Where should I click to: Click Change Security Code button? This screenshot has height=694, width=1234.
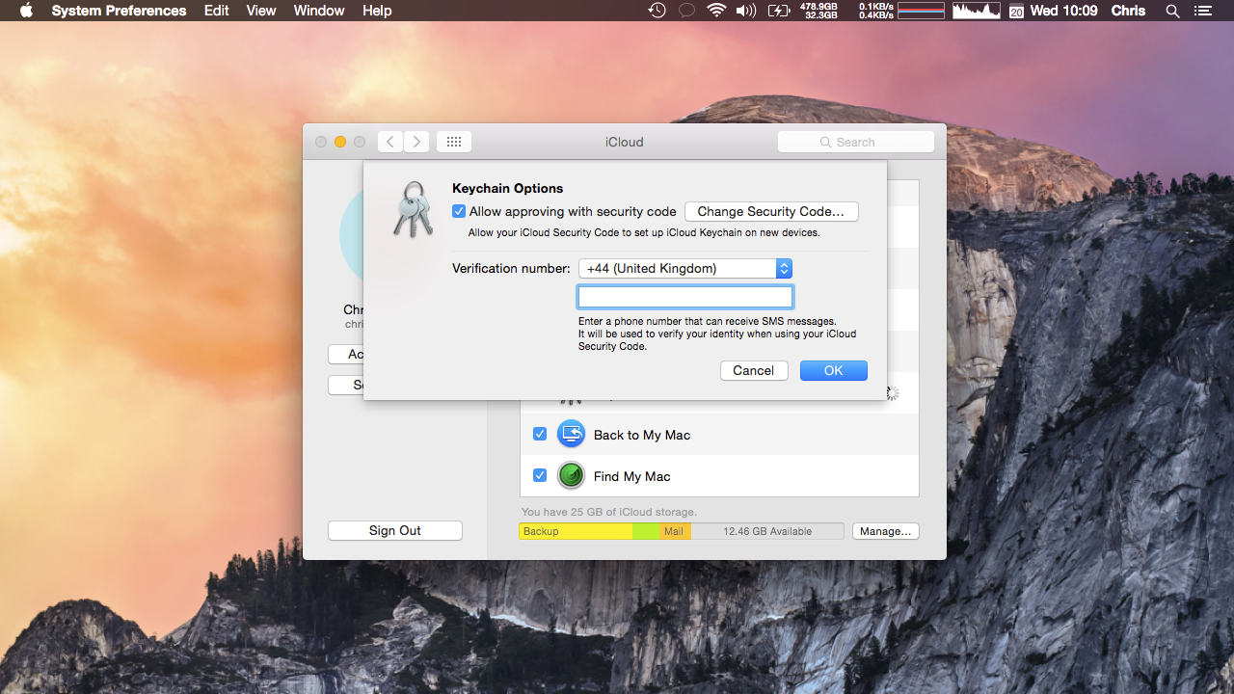coord(771,211)
